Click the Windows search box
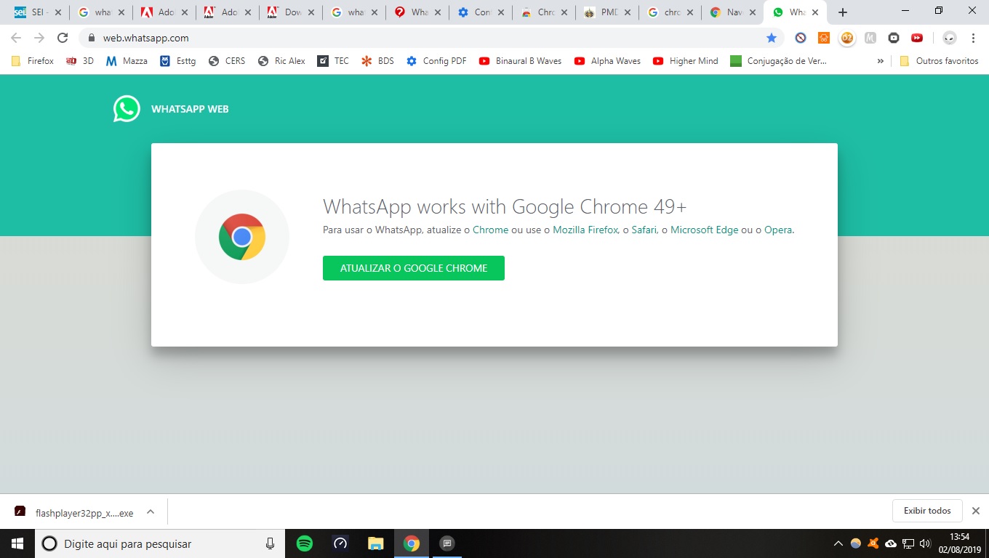989x558 pixels. (x=160, y=543)
